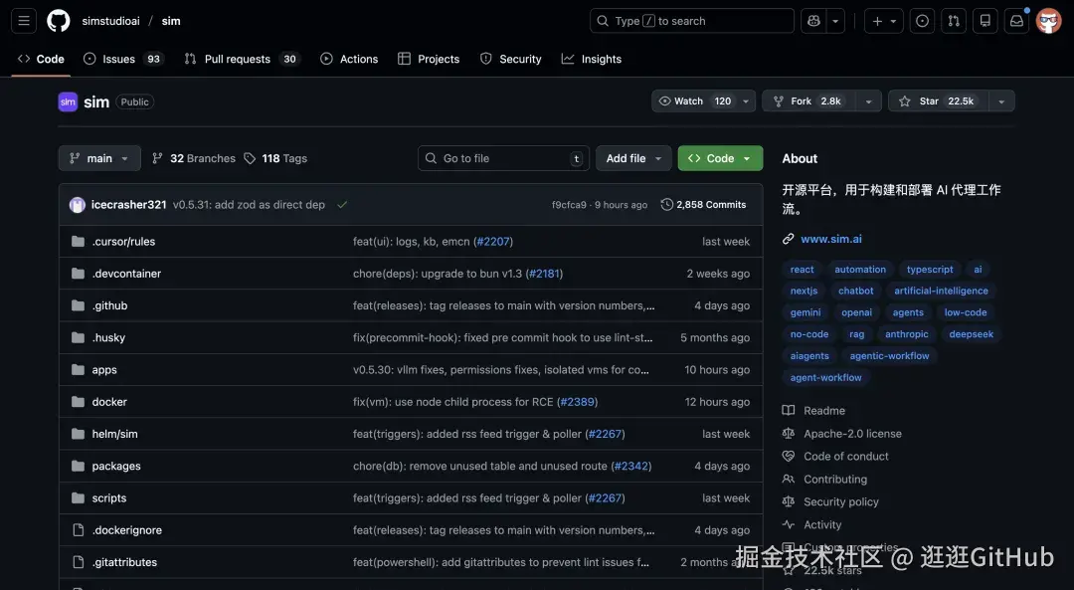Image resolution: width=1074 pixels, height=590 pixels.
Task: Open simstudioai owner link in breadcrumb
Action: pyautogui.click(x=111, y=21)
